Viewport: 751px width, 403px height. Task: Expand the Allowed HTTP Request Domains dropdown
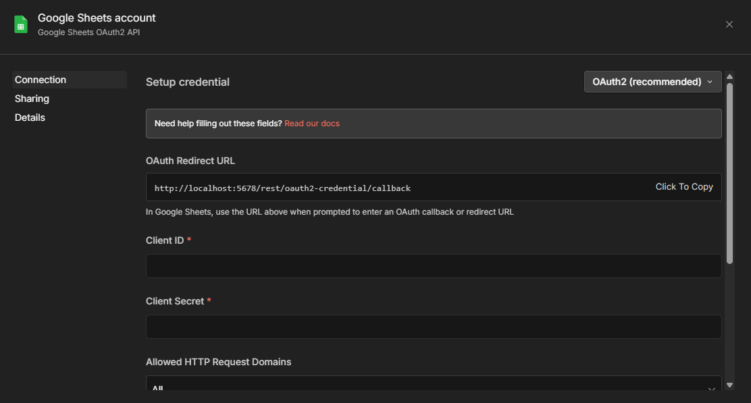tap(434, 387)
